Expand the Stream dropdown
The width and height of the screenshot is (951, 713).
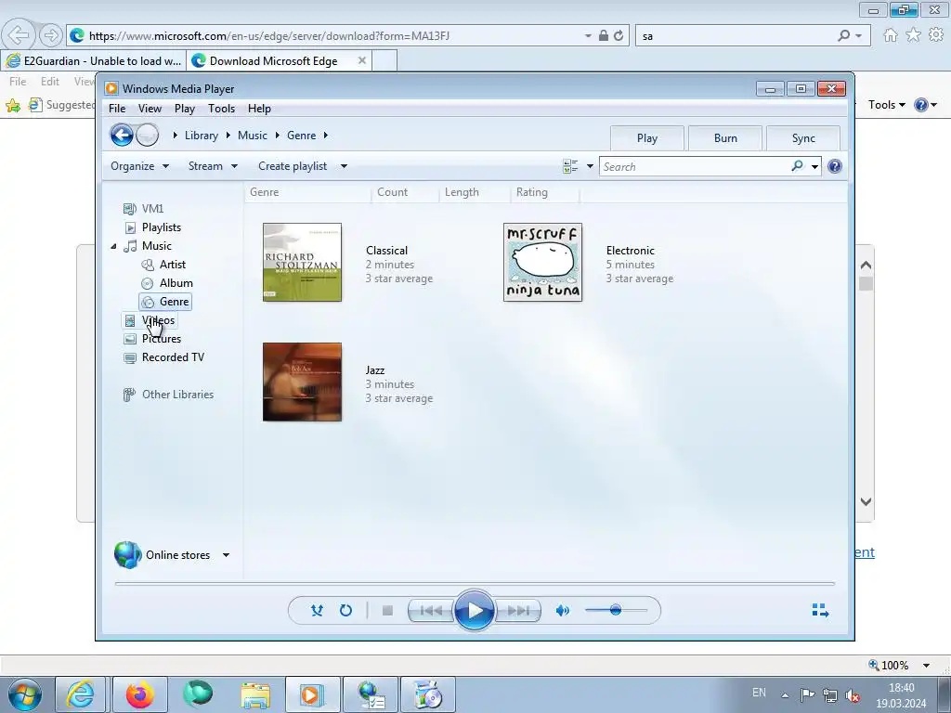tap(213, 166)
